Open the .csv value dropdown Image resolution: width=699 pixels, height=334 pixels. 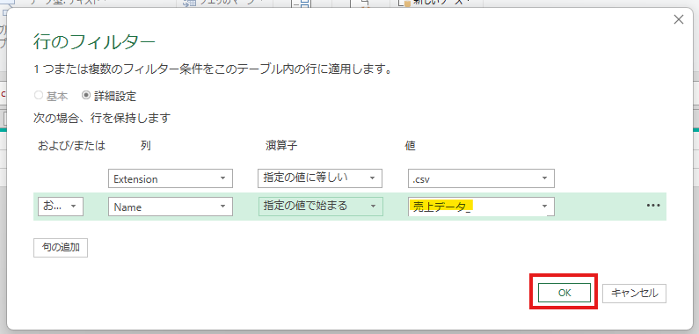click(x=481, y=178)
